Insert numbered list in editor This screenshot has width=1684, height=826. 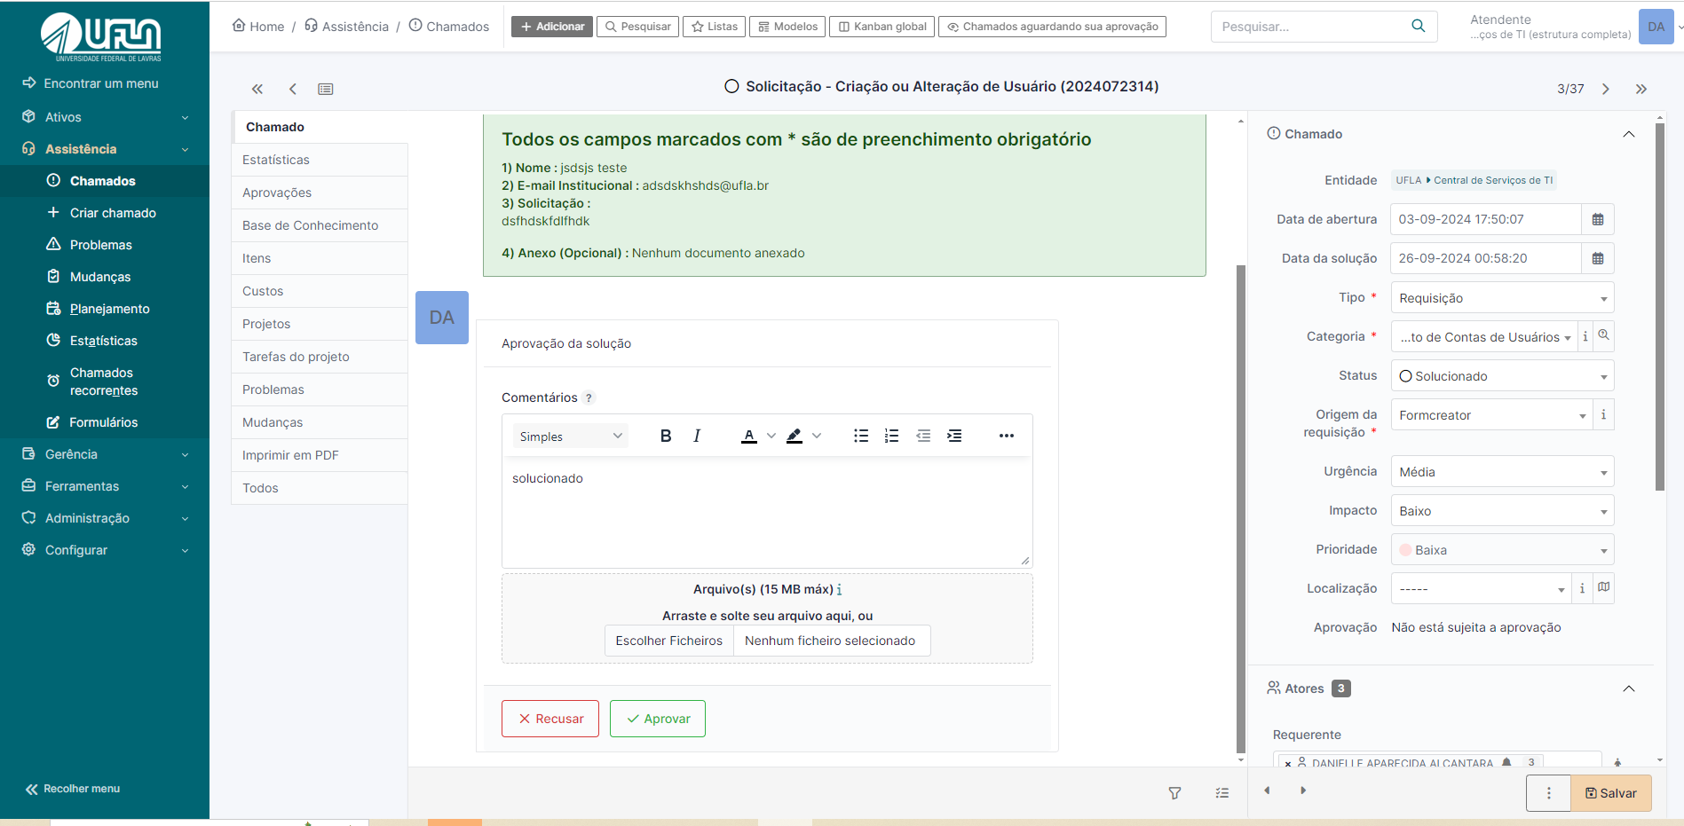892,436
